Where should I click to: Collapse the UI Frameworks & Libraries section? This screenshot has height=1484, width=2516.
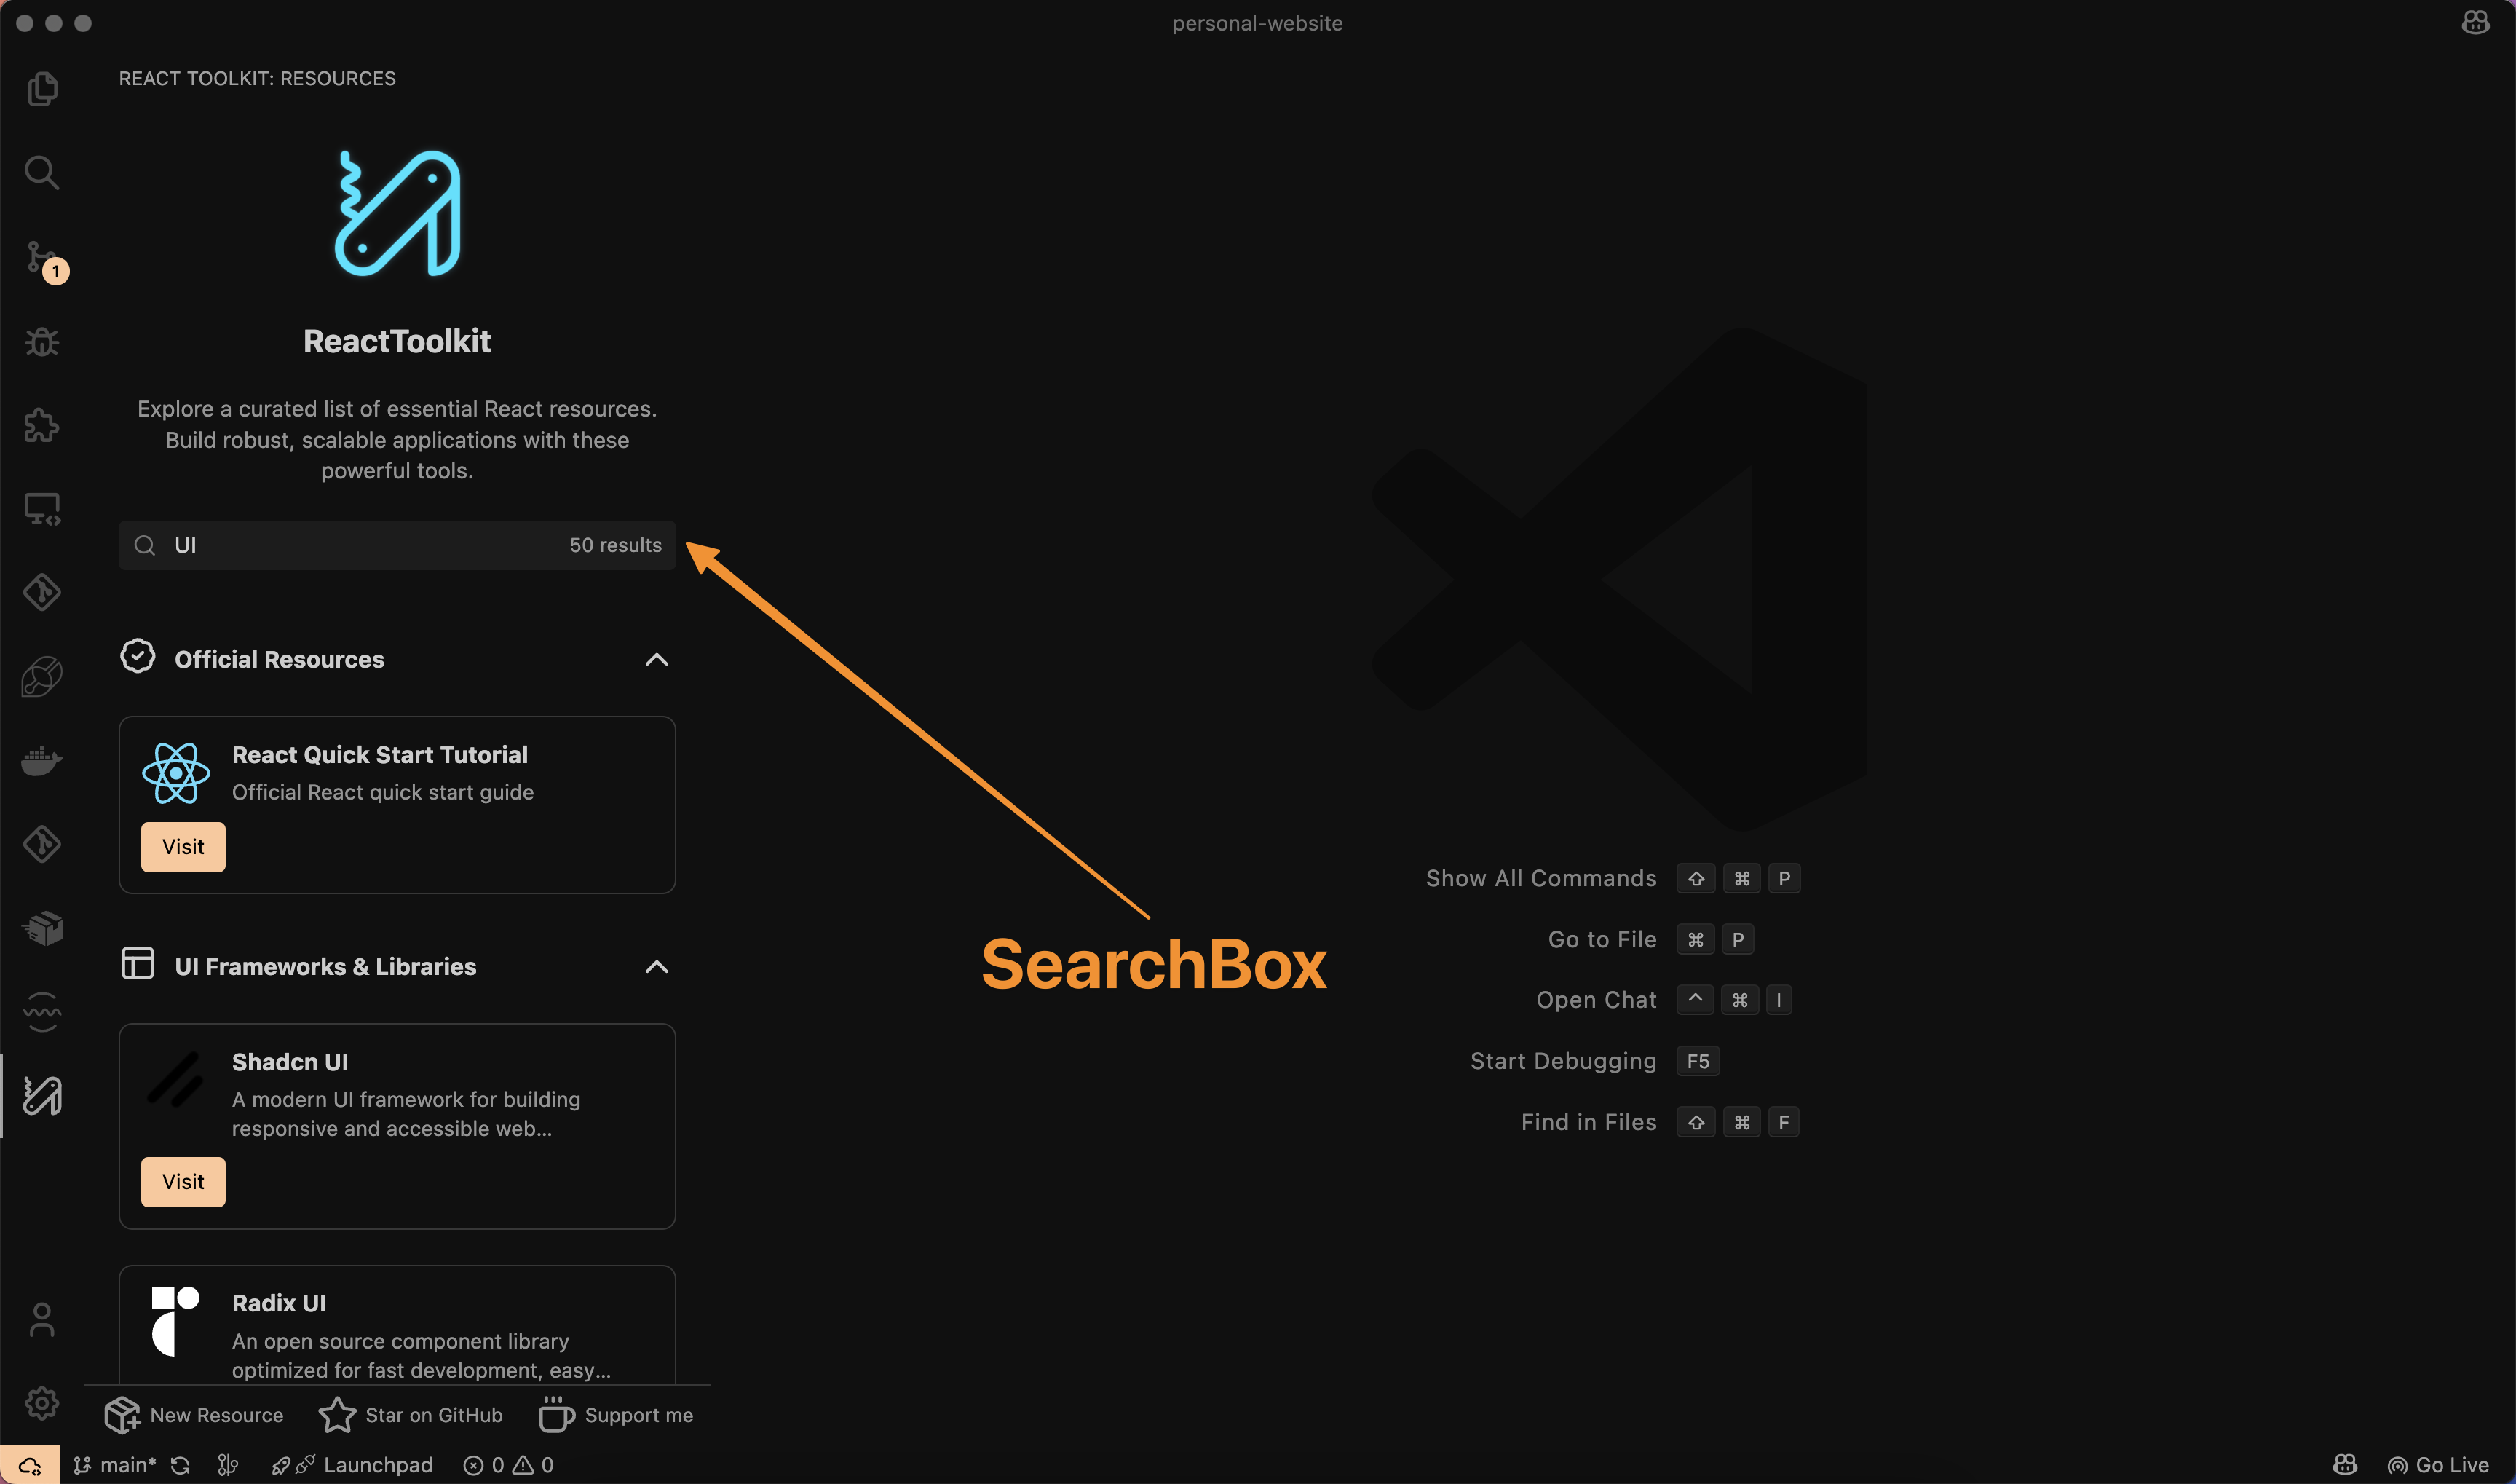(657, 967)
